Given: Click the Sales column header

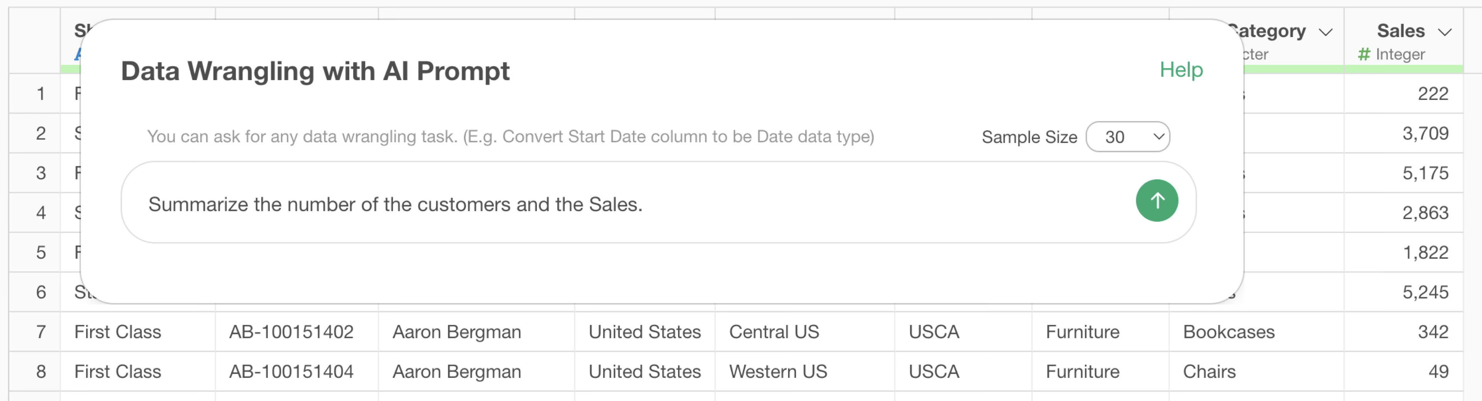Looking at the screenshot, I should [1400, 31].
